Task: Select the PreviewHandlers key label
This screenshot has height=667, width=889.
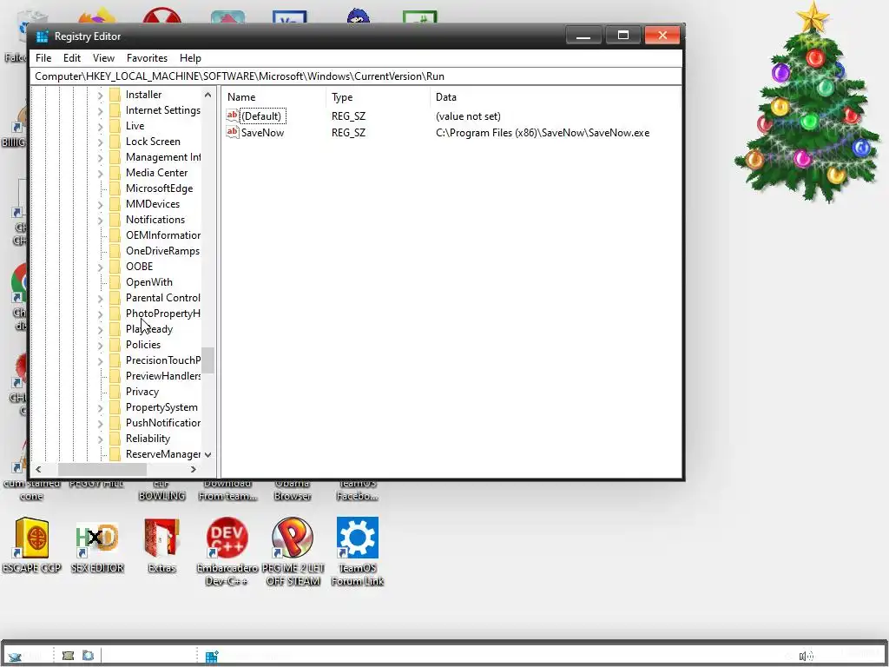Action: pyautogui.click(x=163, y=376)
